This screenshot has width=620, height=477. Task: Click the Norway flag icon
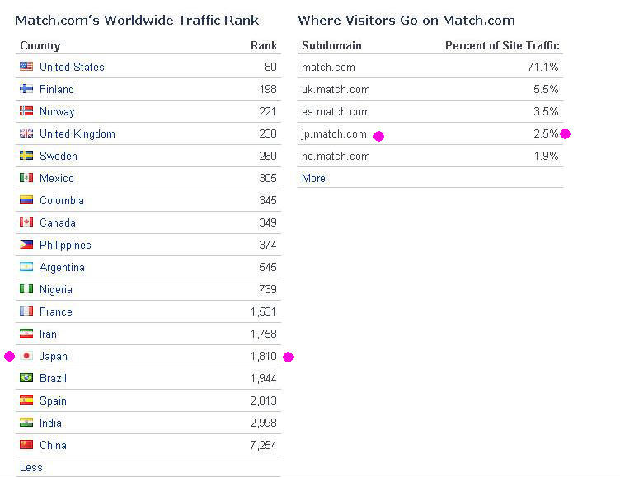(x=26, y=111)
